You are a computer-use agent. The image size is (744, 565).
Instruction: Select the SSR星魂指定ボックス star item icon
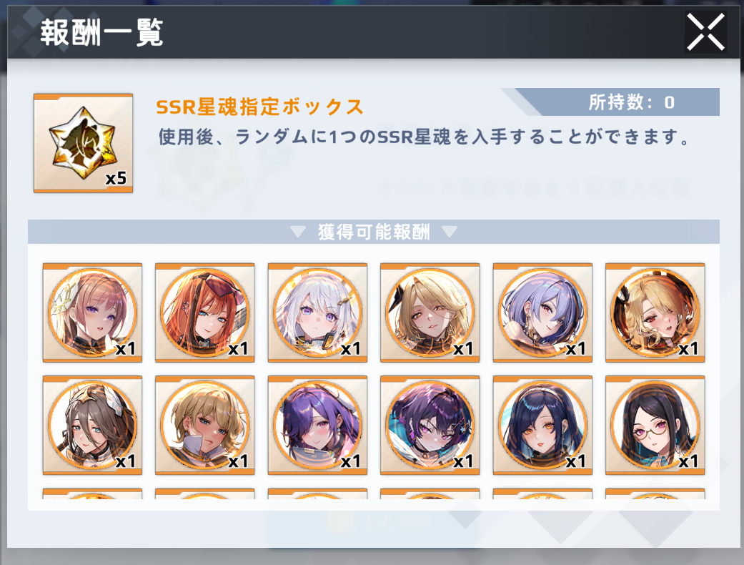83,143
